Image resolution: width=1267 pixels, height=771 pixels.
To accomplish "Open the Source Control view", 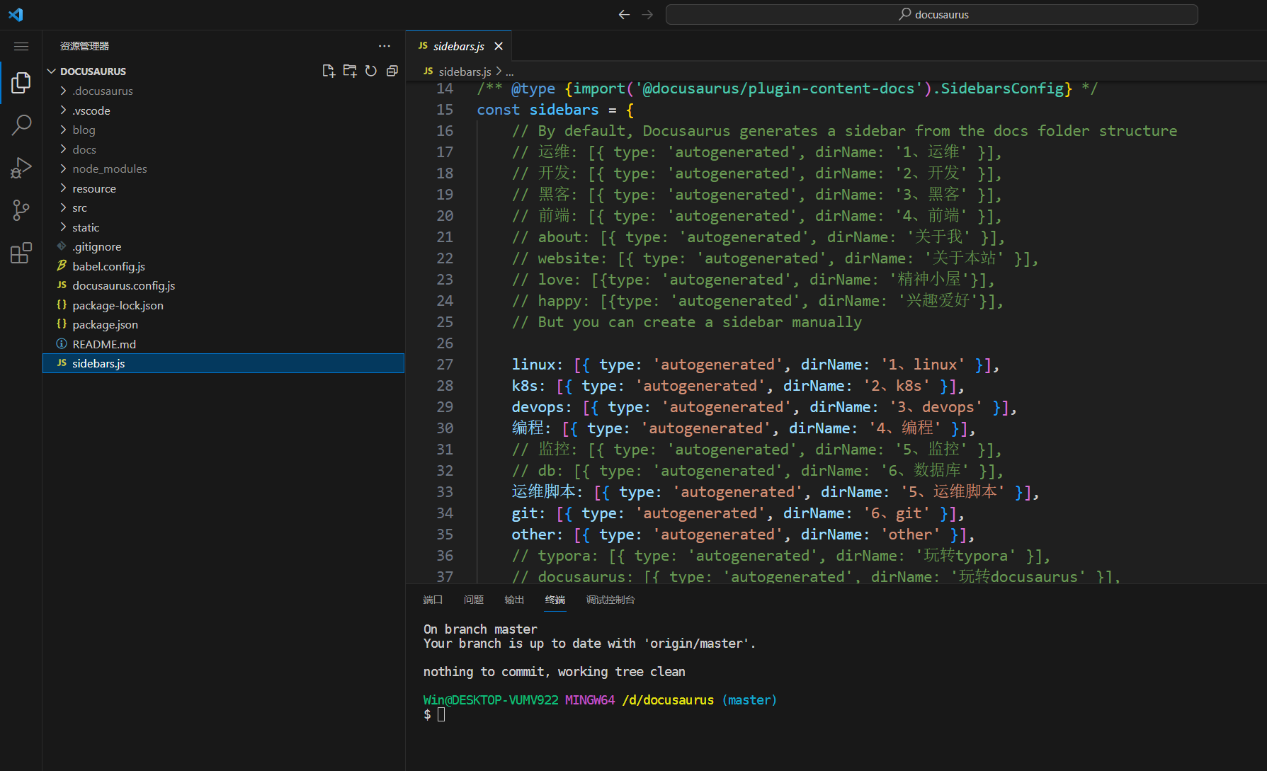I will [x=21, y=210].
